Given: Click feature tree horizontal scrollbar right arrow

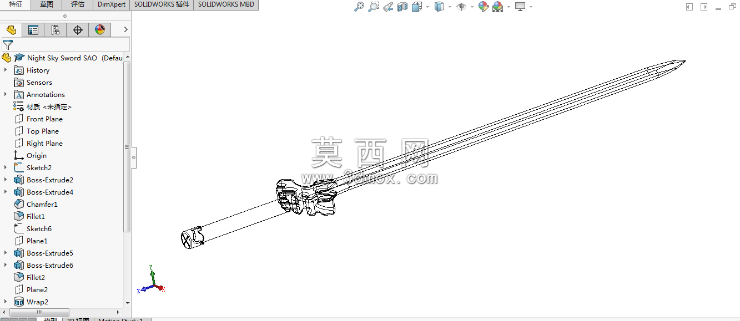Looking at the screenshot, I should tap(119, 312).
